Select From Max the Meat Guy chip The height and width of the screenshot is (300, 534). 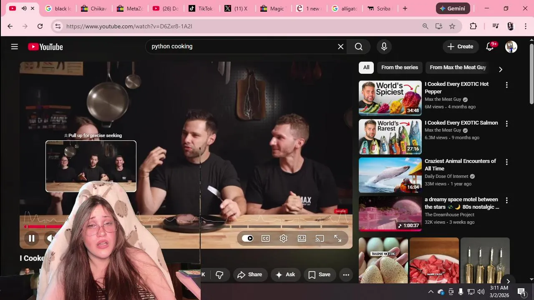click(x=458, y=67)
